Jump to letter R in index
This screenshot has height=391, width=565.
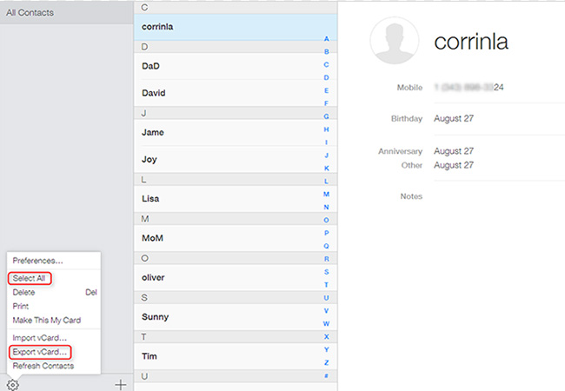pyautogui.click(x=327, y=259)
